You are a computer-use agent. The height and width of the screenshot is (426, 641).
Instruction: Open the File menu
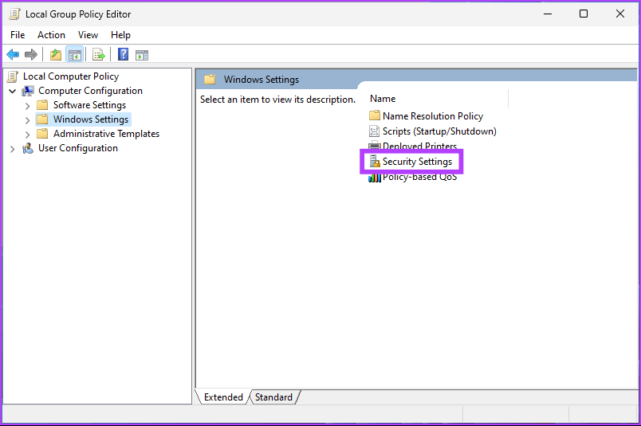(x=18, y=35)
